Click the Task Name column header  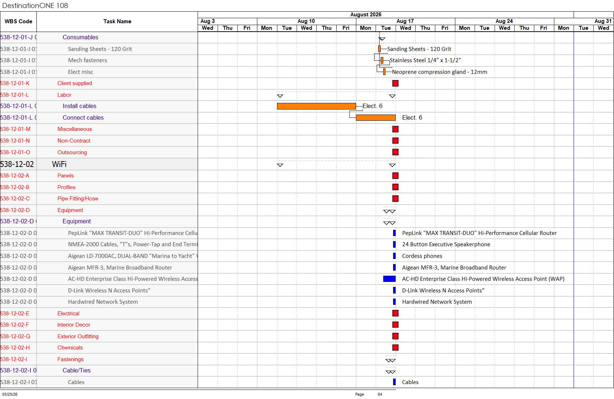click(x=117, y=21)
